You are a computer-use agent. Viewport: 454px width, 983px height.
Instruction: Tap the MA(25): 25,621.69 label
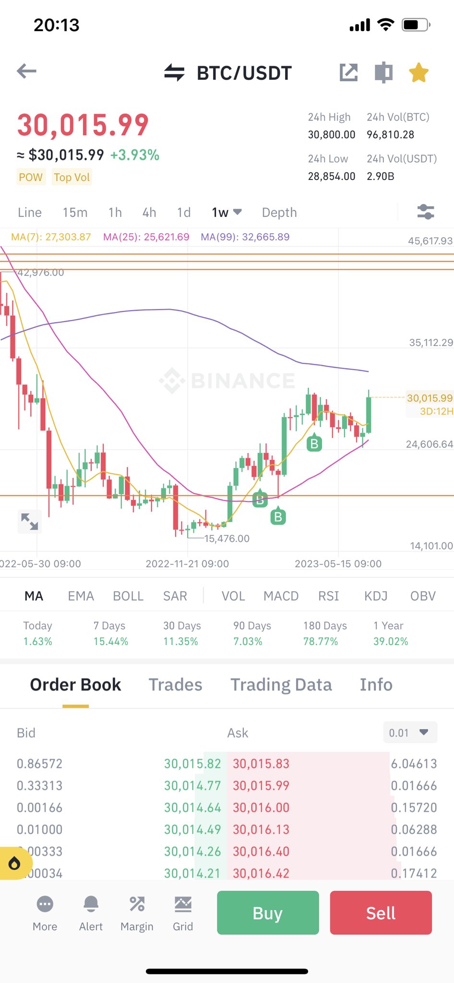pyautogui.click(x=146, y=237)
